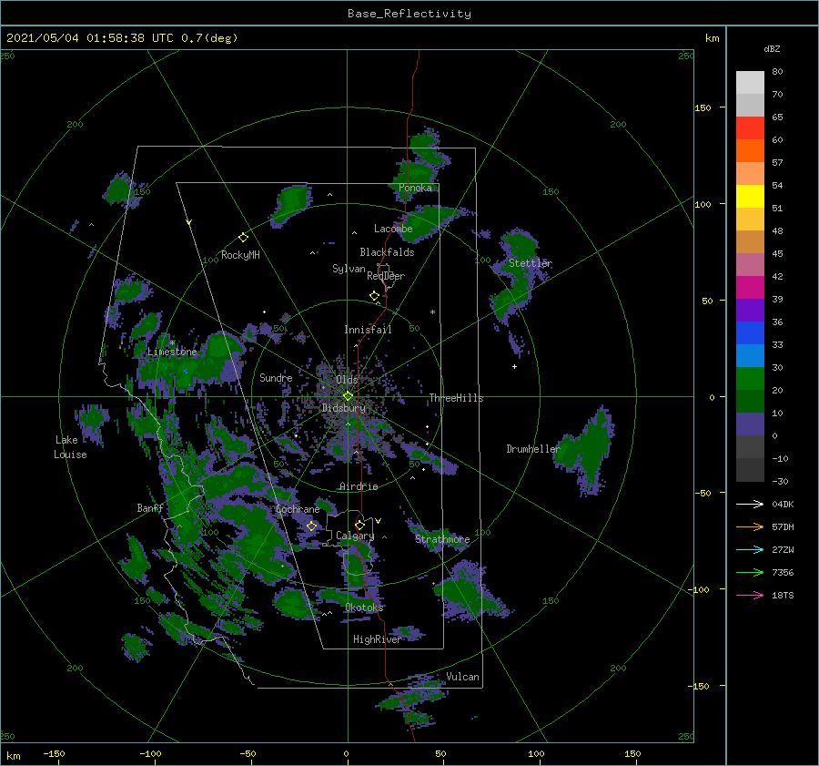Pick the lightest gray 80 dBZ legend swatch
819x766 pixels.
tap(750, 82)
